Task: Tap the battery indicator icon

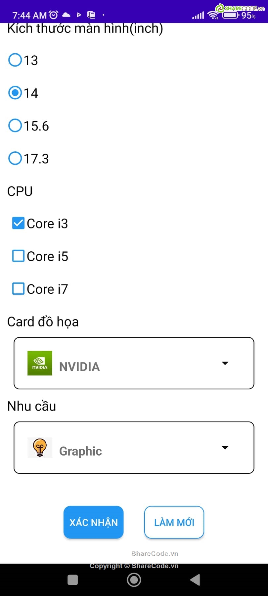Action: [x=231, y=15]
